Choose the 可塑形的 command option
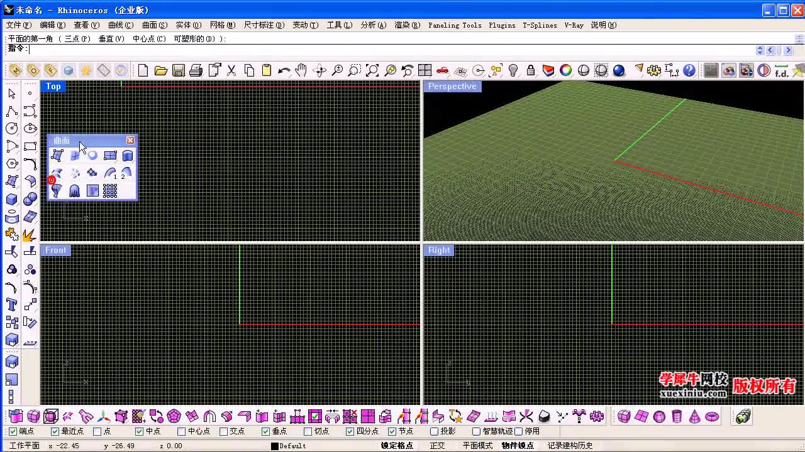This screenshot has width=805, height=452. pyautogui.click(x=194, y=39)
